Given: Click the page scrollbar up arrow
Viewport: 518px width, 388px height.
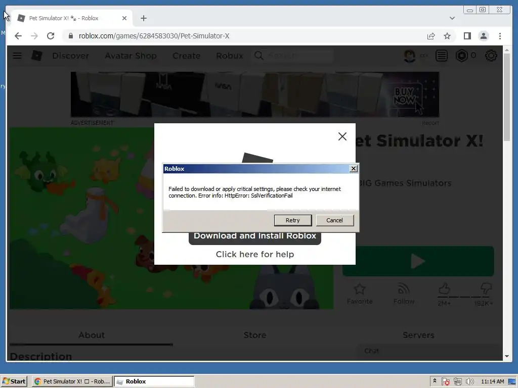Looking at the screenshot, I should tap(507, 50).
